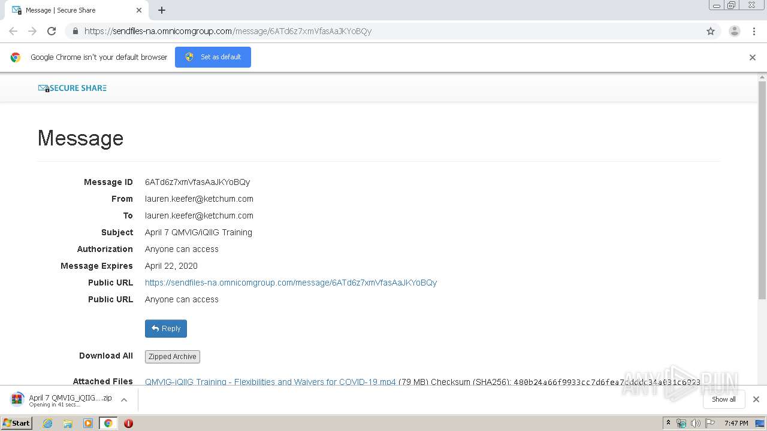
Task: Click the network tray icon
Action: (681, 423)
